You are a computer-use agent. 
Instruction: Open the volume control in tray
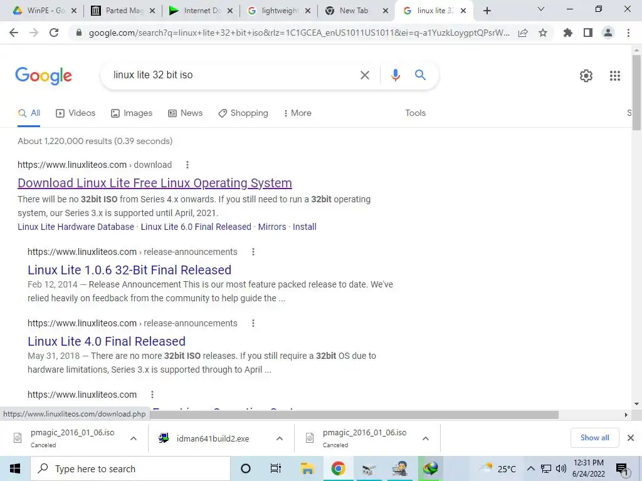pos(561,468)
